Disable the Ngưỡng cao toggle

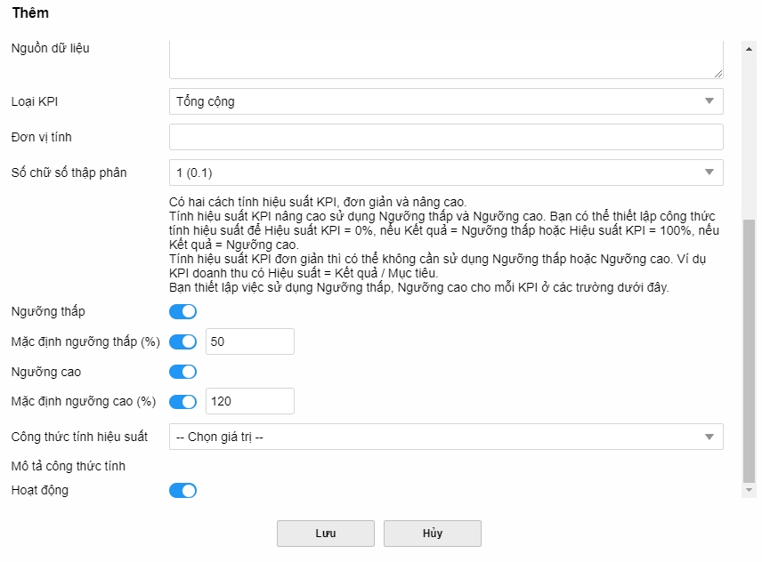(x=182, y=372)
